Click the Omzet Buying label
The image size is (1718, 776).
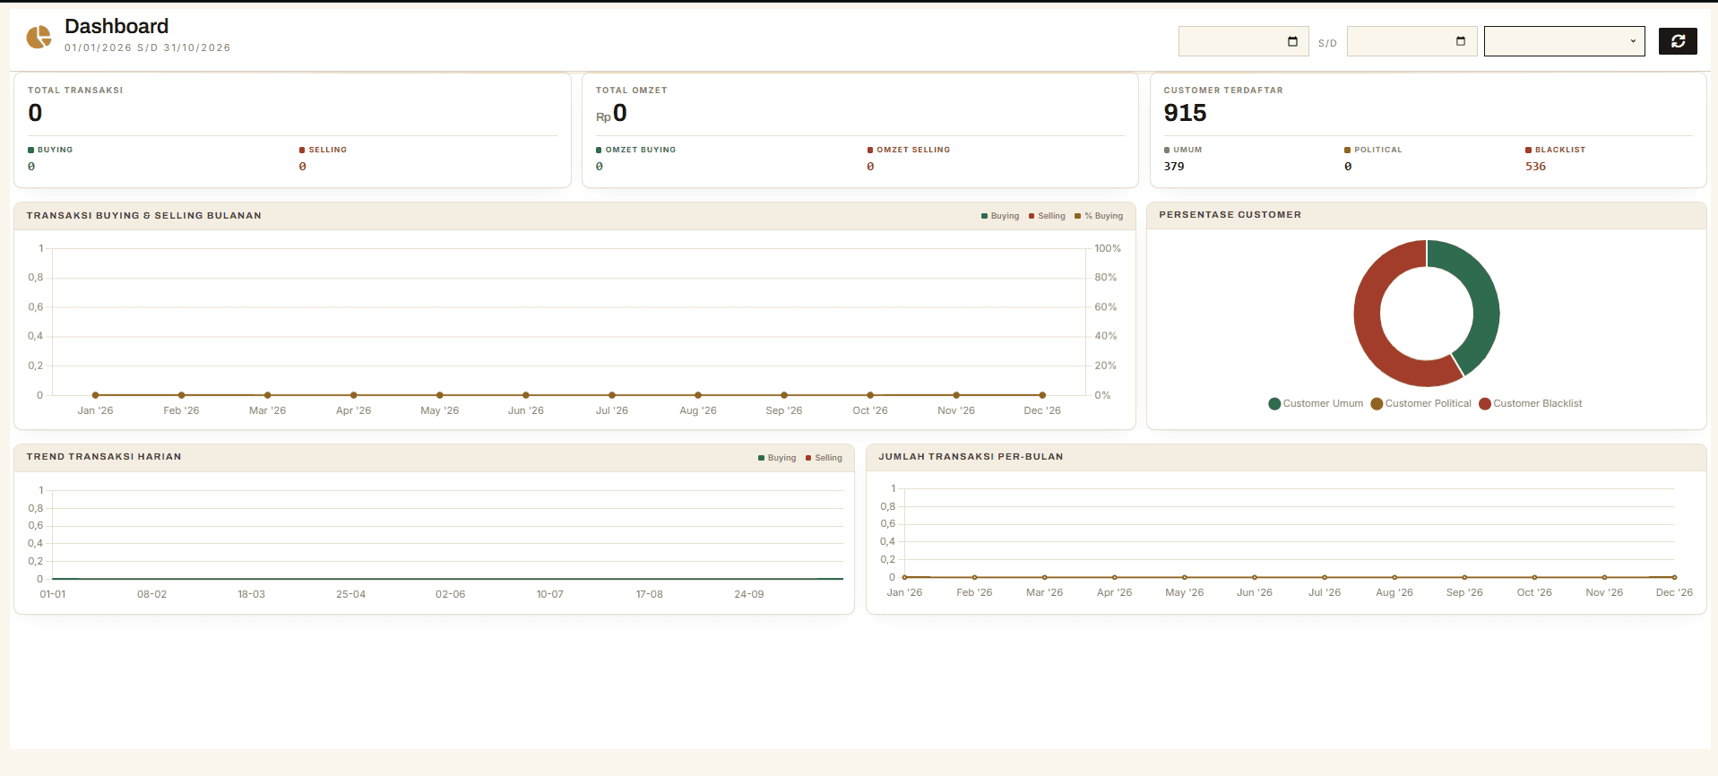click(640, 150)
